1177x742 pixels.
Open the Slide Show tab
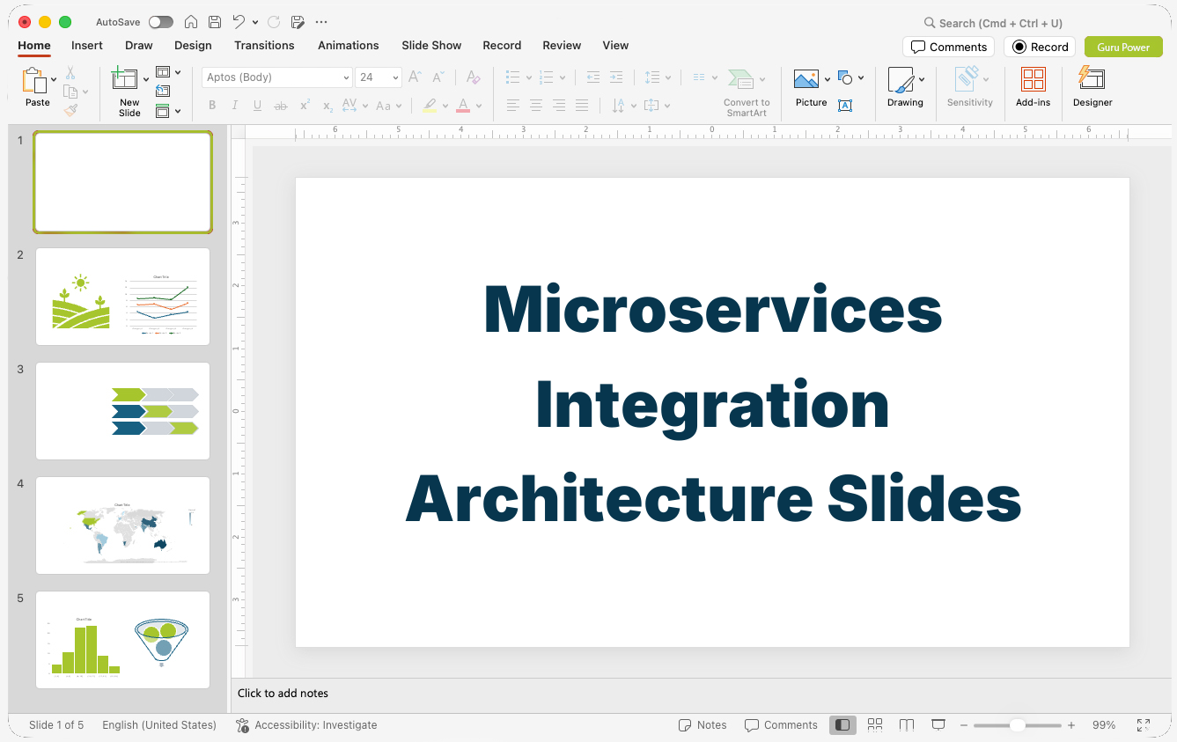tap(431, 46)
